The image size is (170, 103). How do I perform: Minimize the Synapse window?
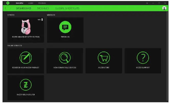153,3
